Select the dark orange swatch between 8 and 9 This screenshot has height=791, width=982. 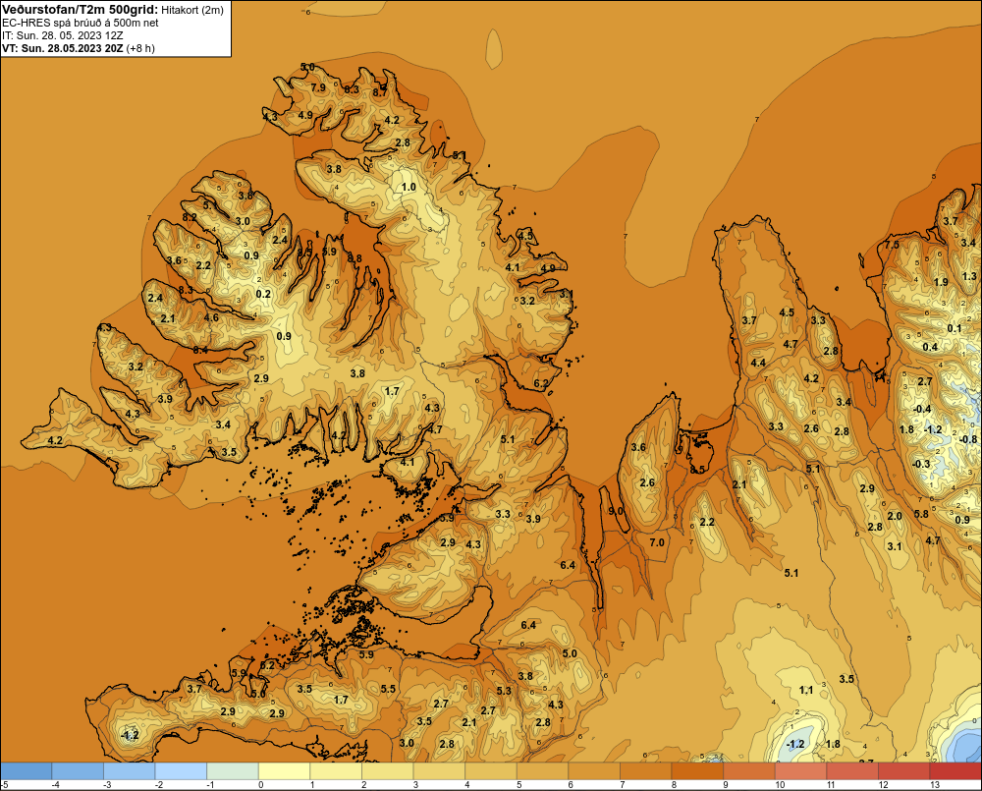(x=697, y=770)
